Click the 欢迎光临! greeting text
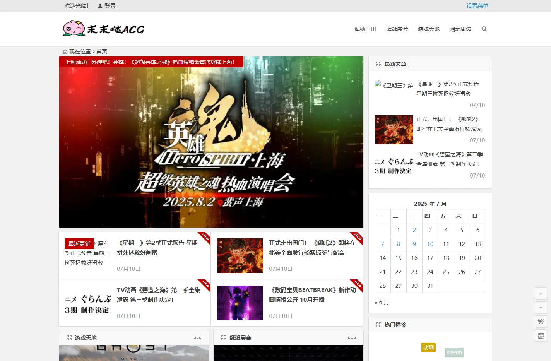 tap(77, 6)
